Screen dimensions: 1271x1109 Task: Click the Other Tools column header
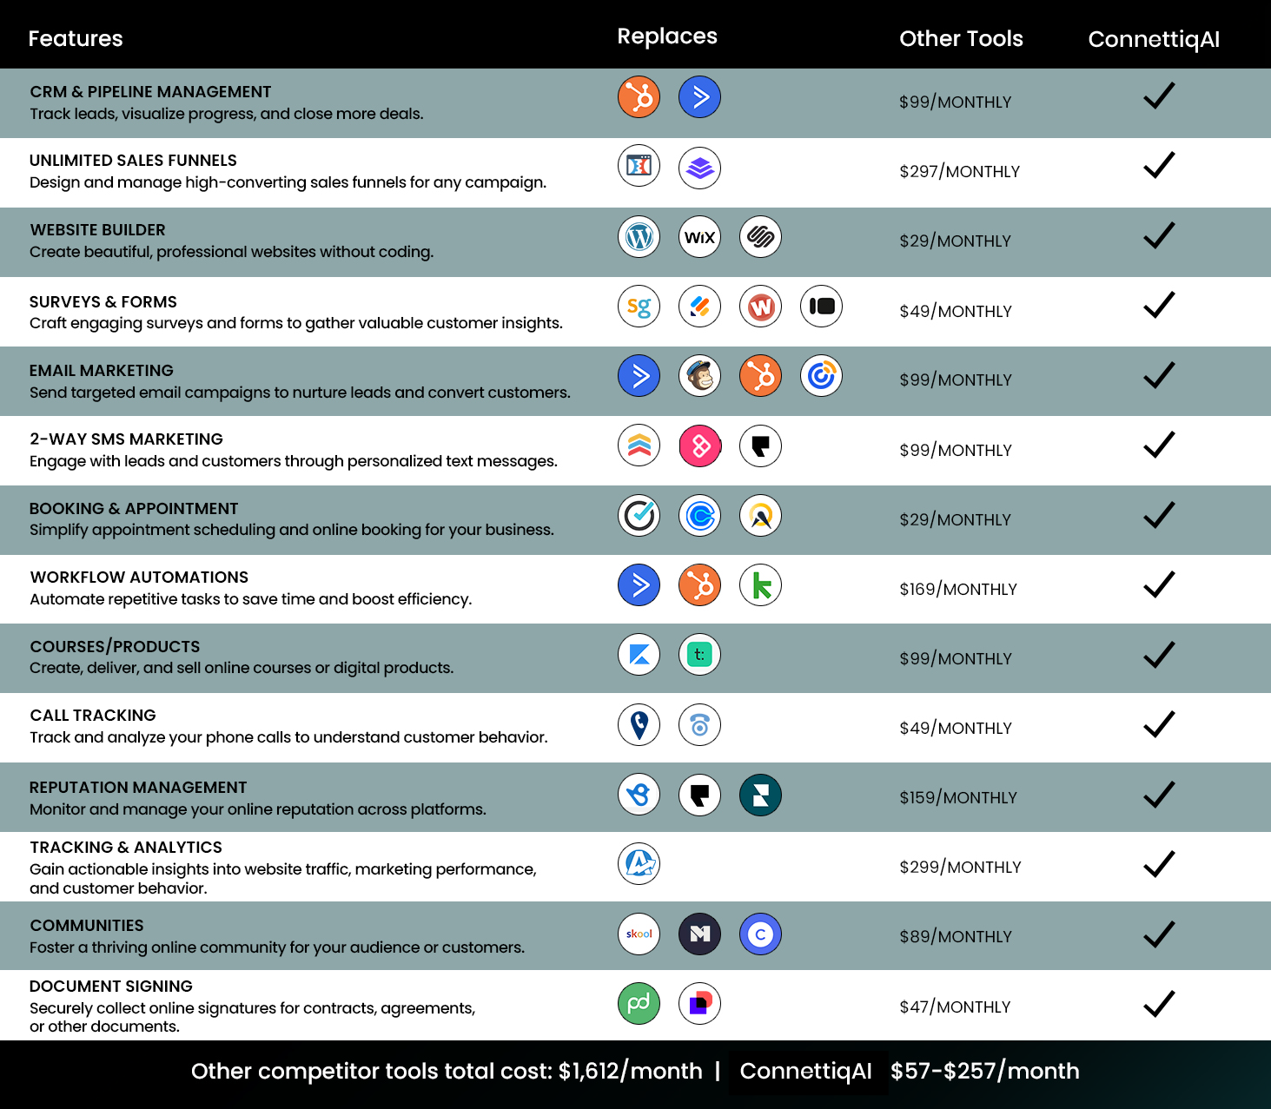click(961, 38)
